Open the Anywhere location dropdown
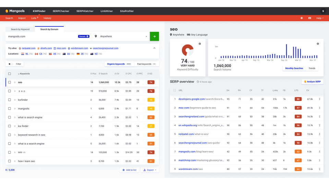The image size is (329, 185). pos(121,36)
